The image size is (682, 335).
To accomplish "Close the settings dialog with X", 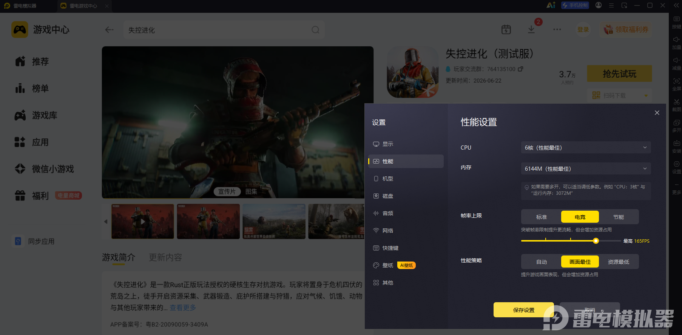I will click(x=657, y=113).
